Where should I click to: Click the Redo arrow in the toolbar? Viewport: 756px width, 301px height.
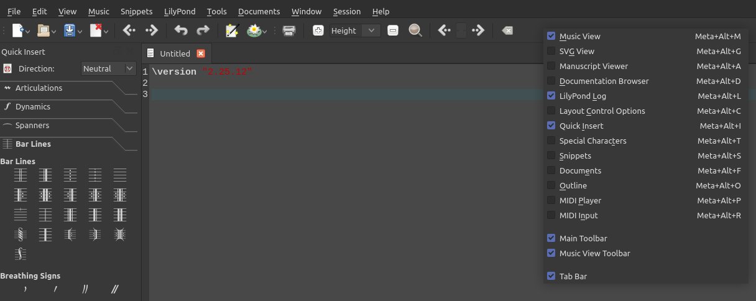coord(203,30)
